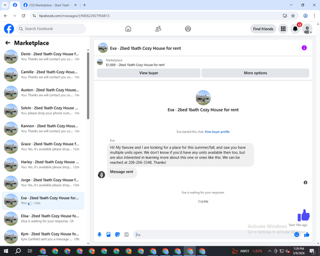Open conversation info purple icon
This screenshot has height=256, width=320.
[x=304, y=48]
